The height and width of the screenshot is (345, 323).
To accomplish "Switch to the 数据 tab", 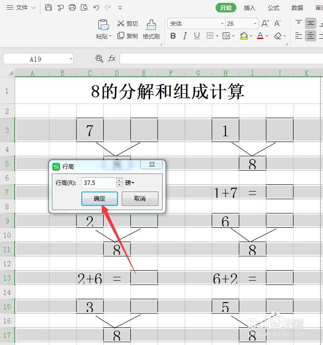I will pyautogui.click(x=297, y=8).
